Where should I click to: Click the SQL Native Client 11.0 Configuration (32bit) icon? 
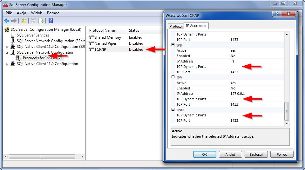coord(13,47)
